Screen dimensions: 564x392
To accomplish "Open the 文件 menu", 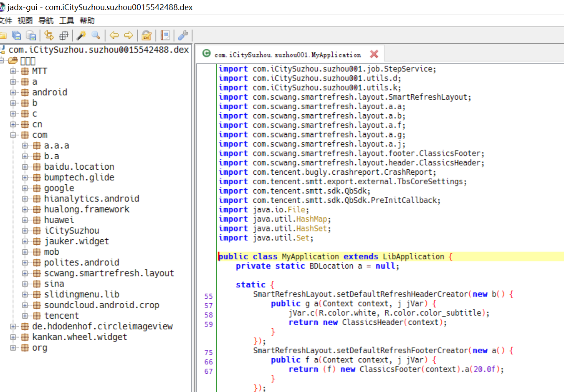I will tap(5, 20).
